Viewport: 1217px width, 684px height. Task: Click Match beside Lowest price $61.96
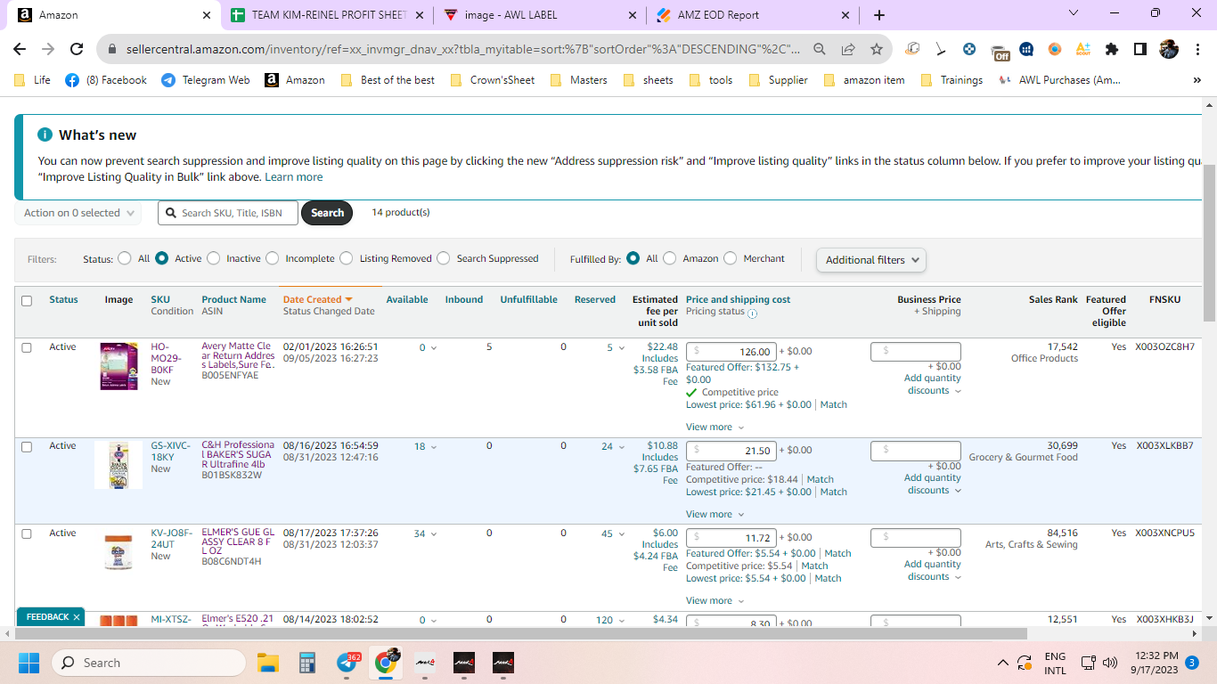tap(834, 404)
